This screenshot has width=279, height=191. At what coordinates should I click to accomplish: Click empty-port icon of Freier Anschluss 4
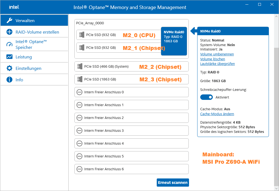click(x=79, y=144)
